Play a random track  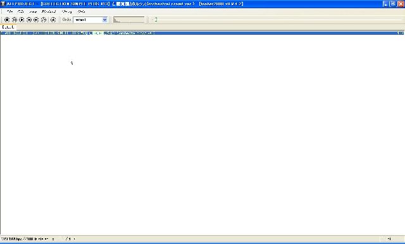(44, 20)
